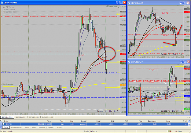This screenshot has width=191, height=133.
Task: Switch to the GBPUSDm,M15 chart tab
Action: [7, 117]
